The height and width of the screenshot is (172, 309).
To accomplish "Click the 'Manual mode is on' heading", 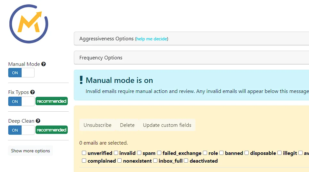I will click(119, 80).
